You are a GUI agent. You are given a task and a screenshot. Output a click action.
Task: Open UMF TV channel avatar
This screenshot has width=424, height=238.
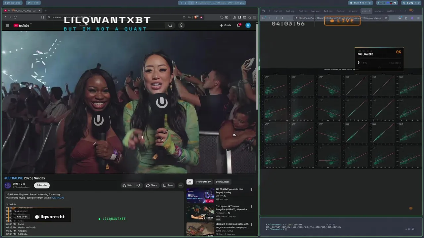point(8,185)
